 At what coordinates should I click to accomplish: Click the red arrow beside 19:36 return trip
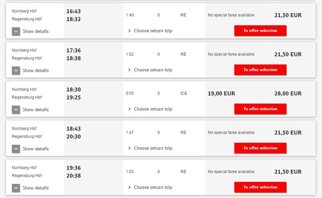pyautogui.click(x=130, y=188)
